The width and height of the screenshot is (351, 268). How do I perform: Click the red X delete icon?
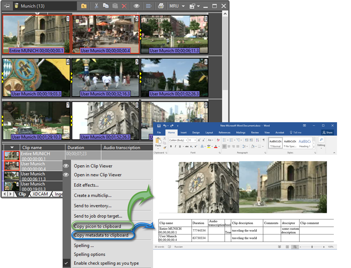(124, 6)
